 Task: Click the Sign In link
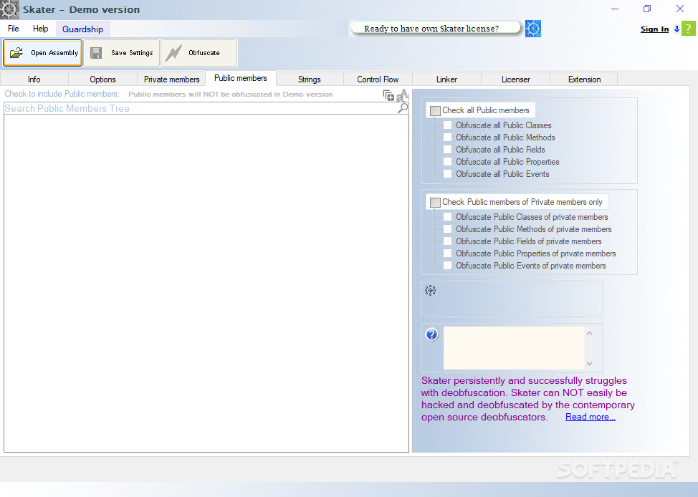pos(654,29)
